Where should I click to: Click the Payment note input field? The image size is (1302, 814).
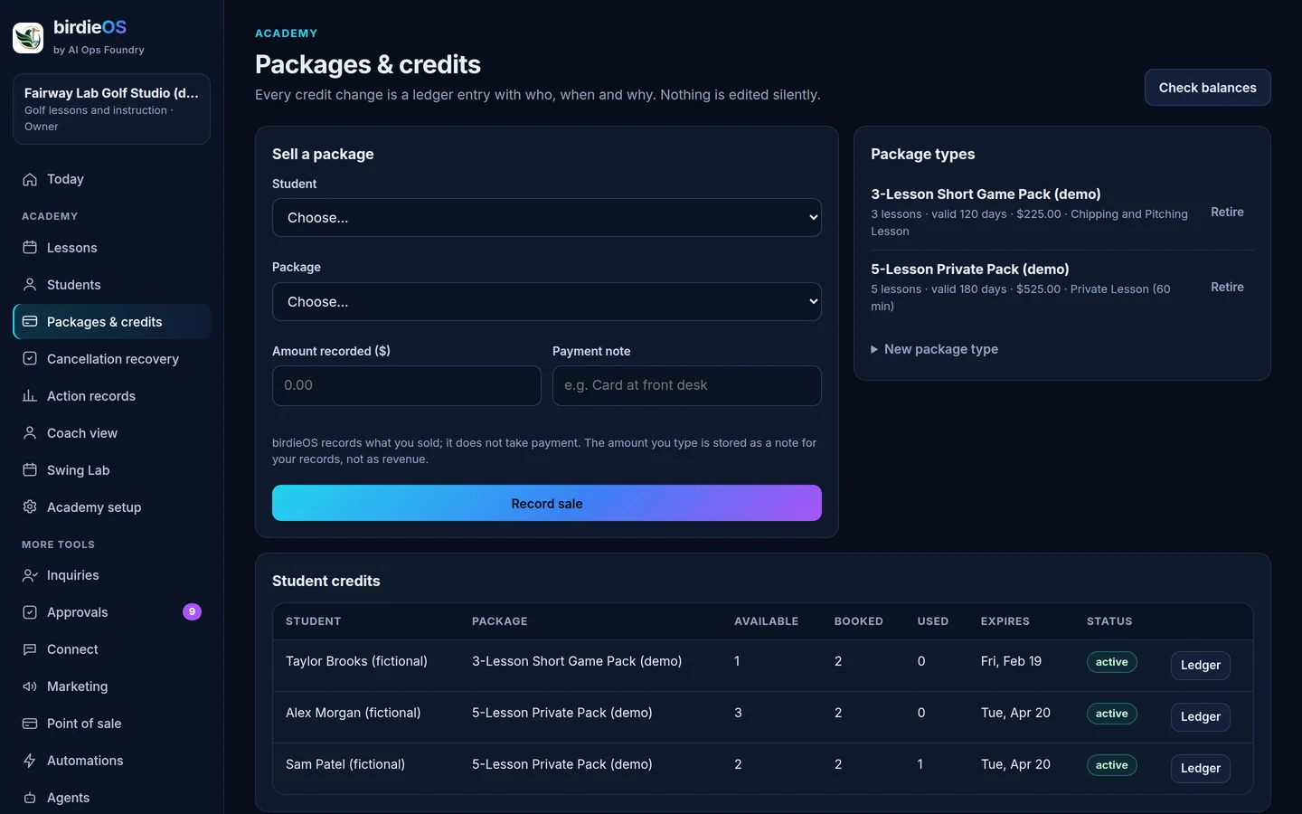click(687, 385)
